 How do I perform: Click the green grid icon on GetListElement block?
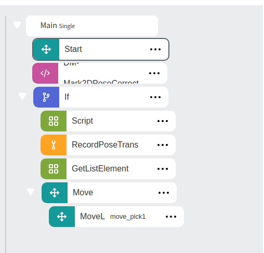(54, 169)
